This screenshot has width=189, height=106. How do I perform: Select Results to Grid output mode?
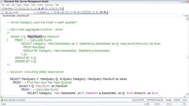tap(86, 12)
